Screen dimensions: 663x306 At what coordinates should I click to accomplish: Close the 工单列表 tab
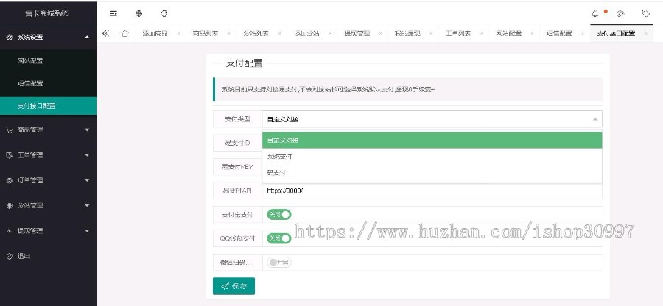pyautogui.click(x=482, y=34)
